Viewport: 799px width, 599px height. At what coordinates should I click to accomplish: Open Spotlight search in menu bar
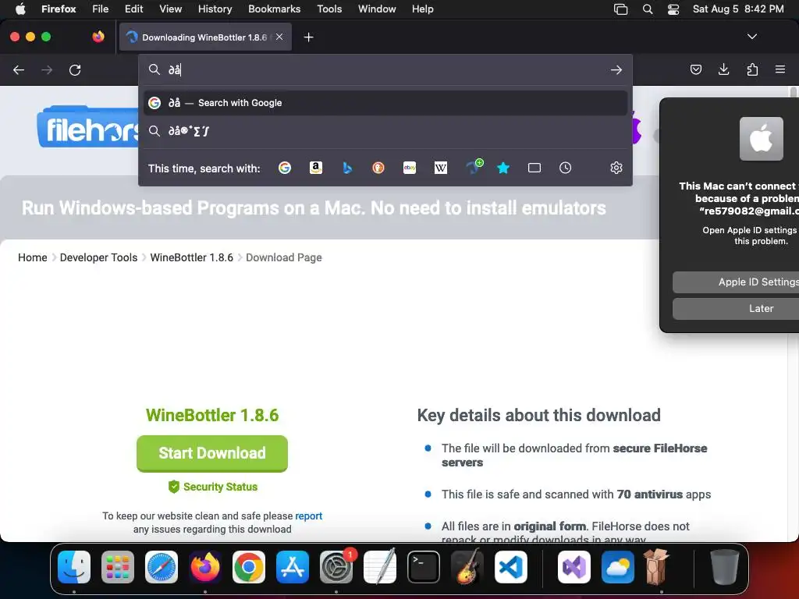647,9
